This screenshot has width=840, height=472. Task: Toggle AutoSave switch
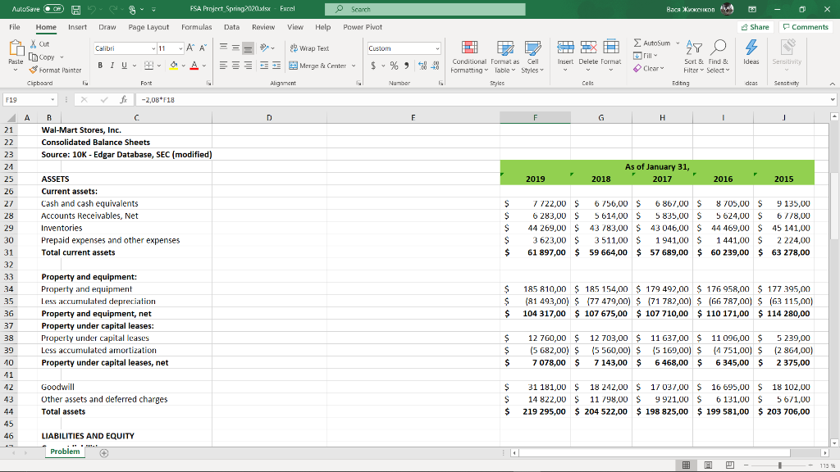click(x=53, y=9)
